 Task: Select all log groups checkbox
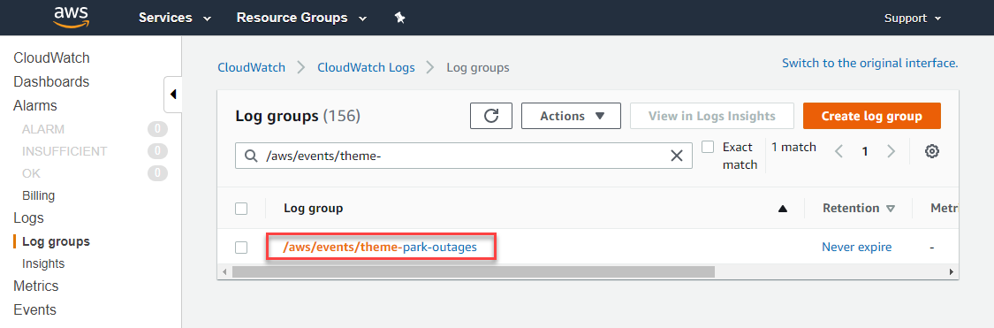241,209
